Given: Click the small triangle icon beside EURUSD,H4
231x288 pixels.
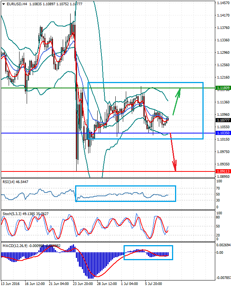Looking at the screenshot, I should pyautogui.click(x=3, y=4).
